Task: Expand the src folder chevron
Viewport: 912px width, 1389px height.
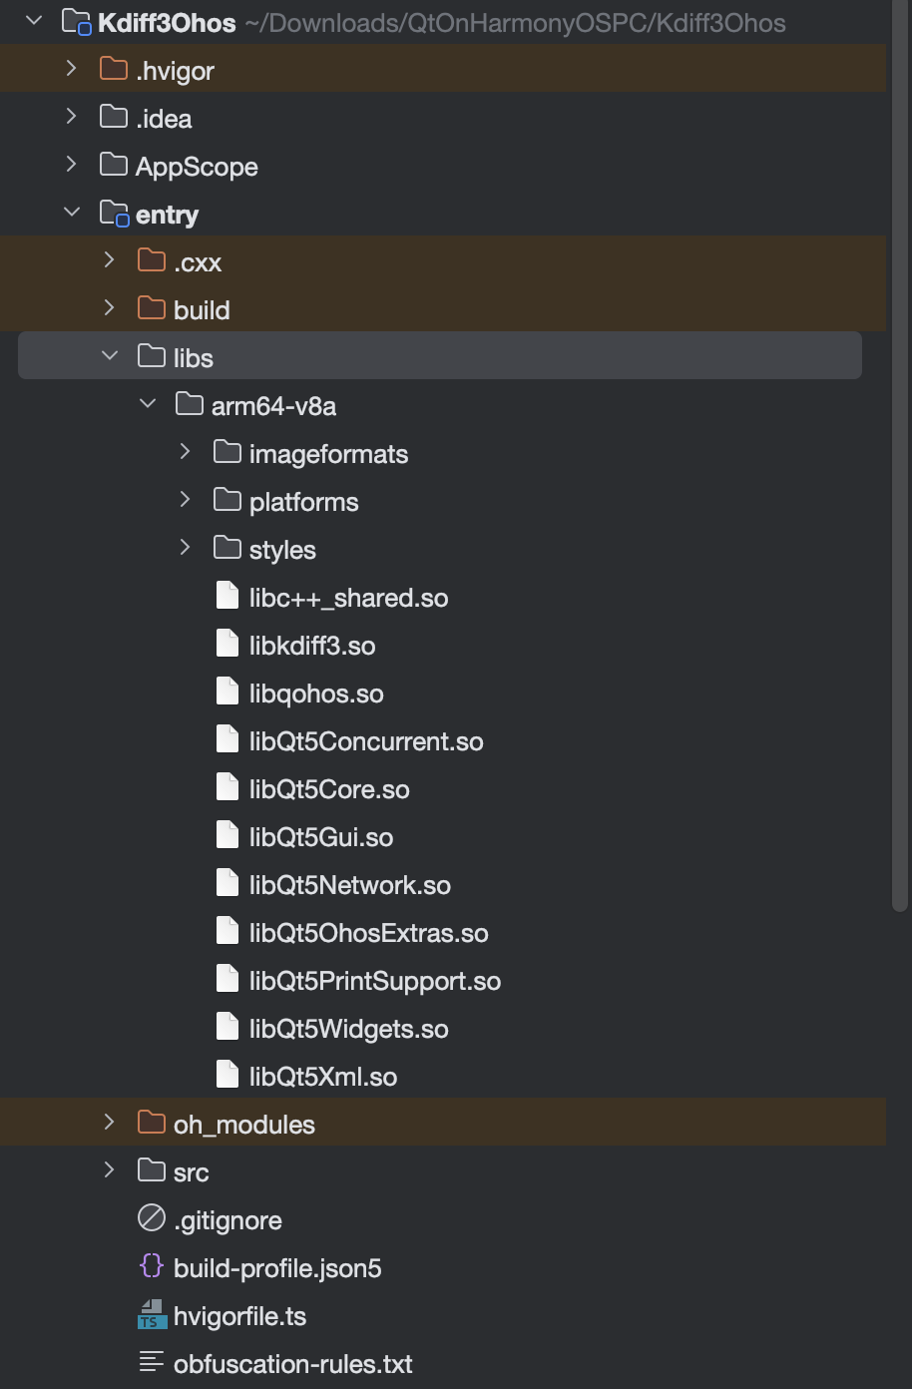Action: tap(109, 1169)
